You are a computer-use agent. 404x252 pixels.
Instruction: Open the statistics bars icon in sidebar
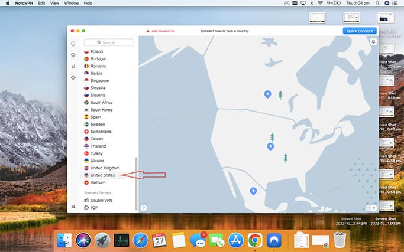[73, 66]
